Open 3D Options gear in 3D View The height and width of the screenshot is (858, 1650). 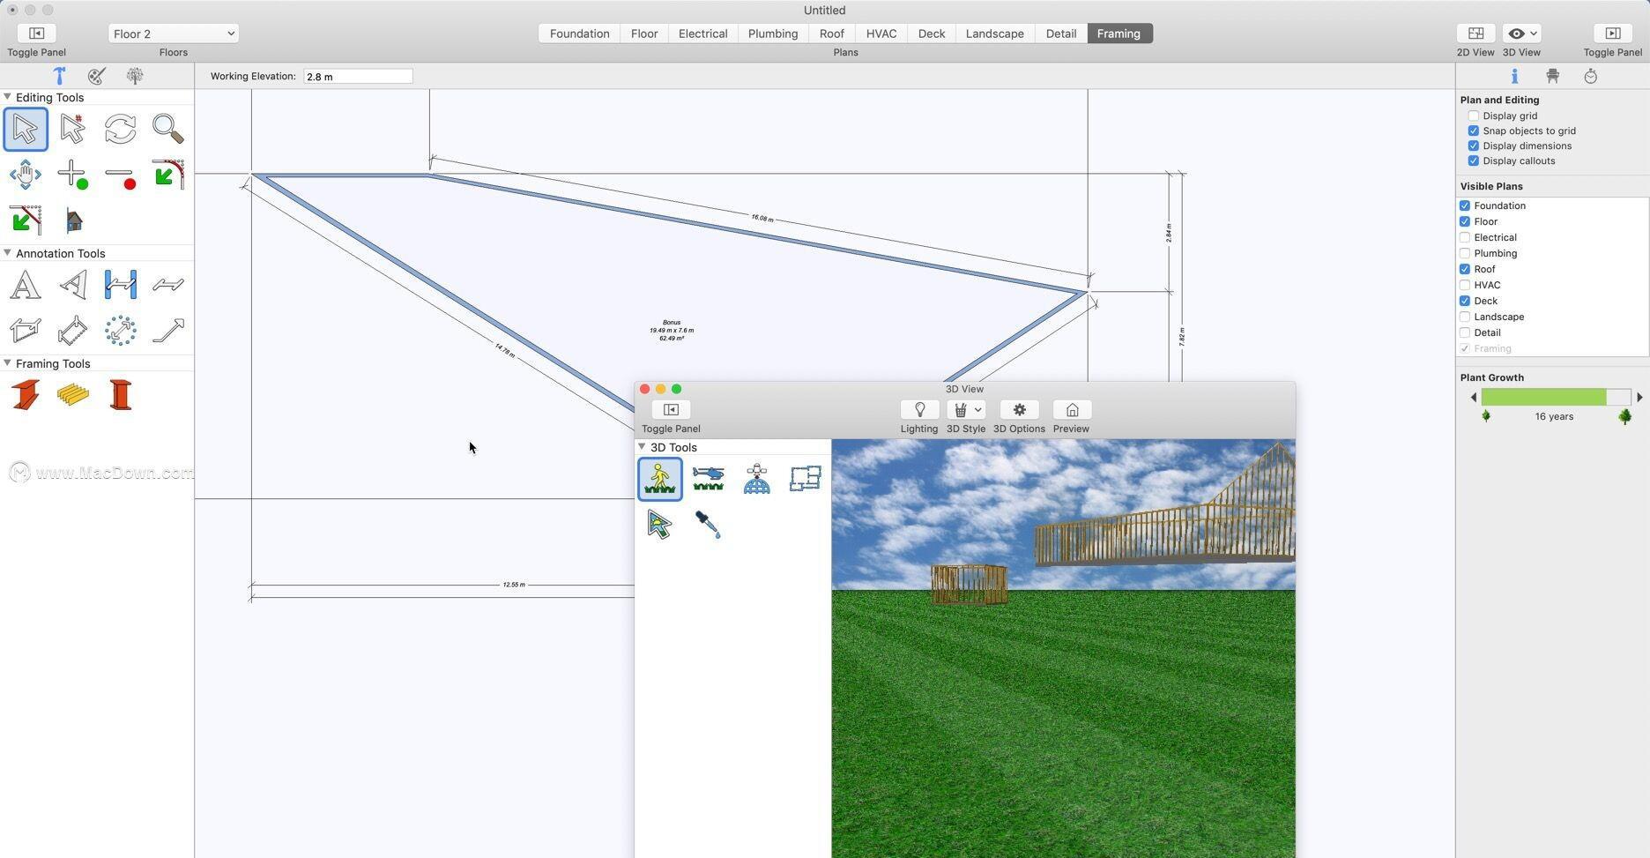pyautogui.click(x=1019, y=410)
